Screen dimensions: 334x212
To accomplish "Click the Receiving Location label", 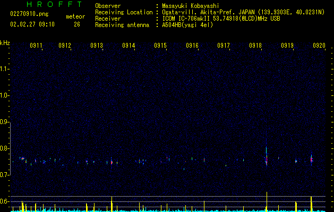I will 124,12.
